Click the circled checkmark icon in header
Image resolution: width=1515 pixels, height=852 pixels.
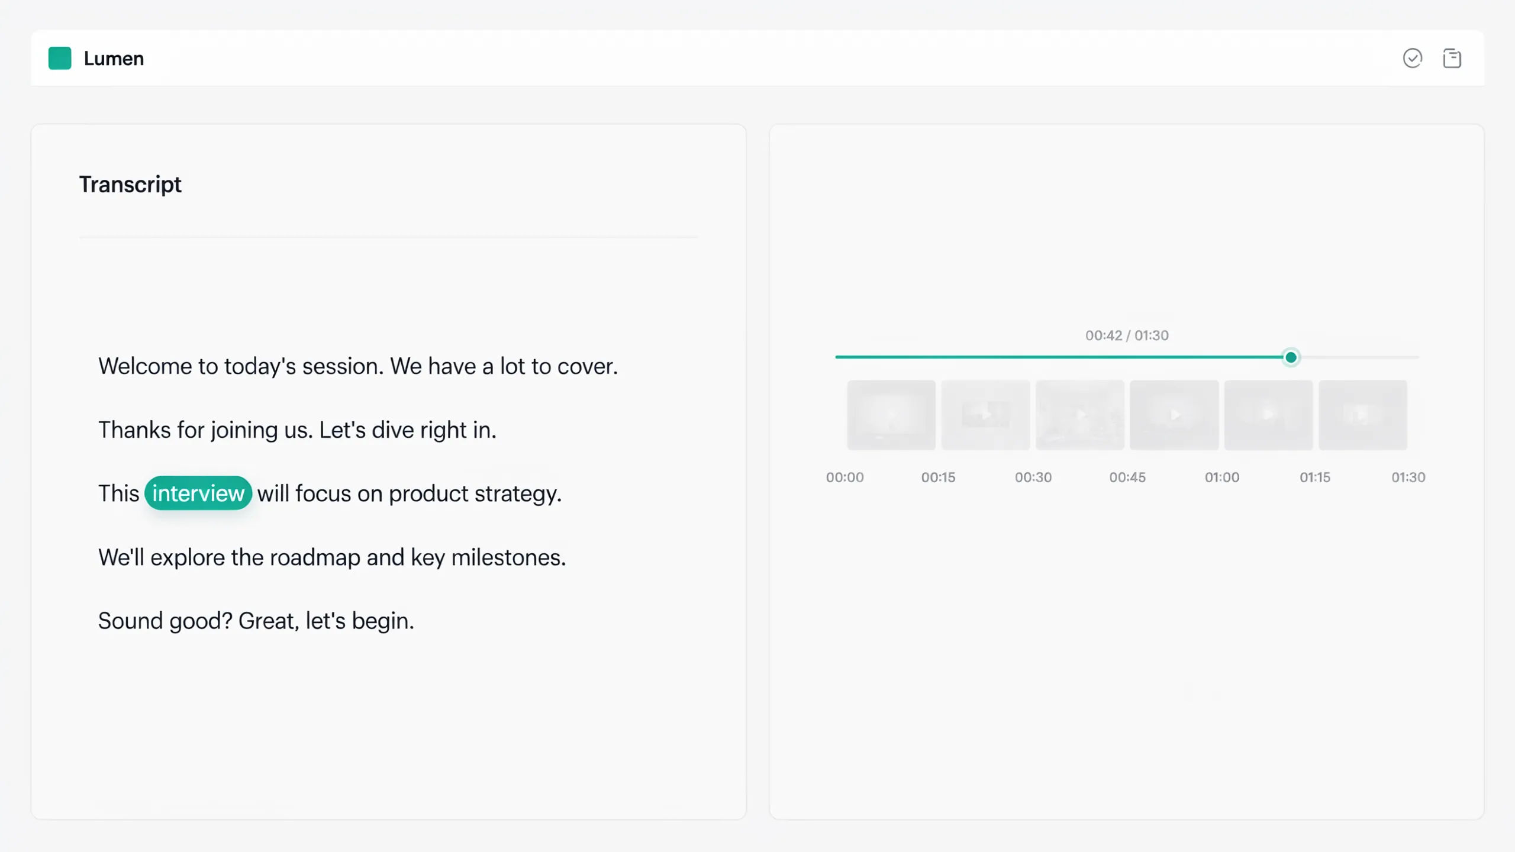pos(1413,58)
